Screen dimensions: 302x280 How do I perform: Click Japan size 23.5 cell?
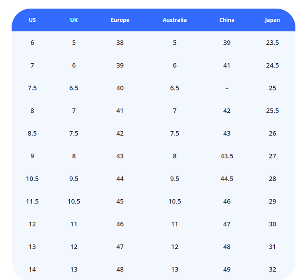click(x=272, y=43)
